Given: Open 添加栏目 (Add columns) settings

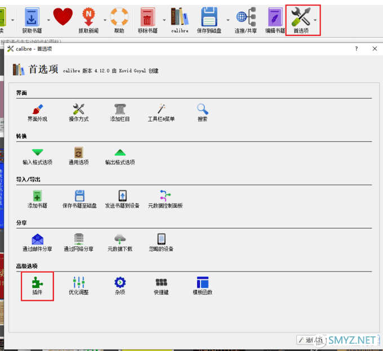Looking at the screenshot, I should 119,113.
